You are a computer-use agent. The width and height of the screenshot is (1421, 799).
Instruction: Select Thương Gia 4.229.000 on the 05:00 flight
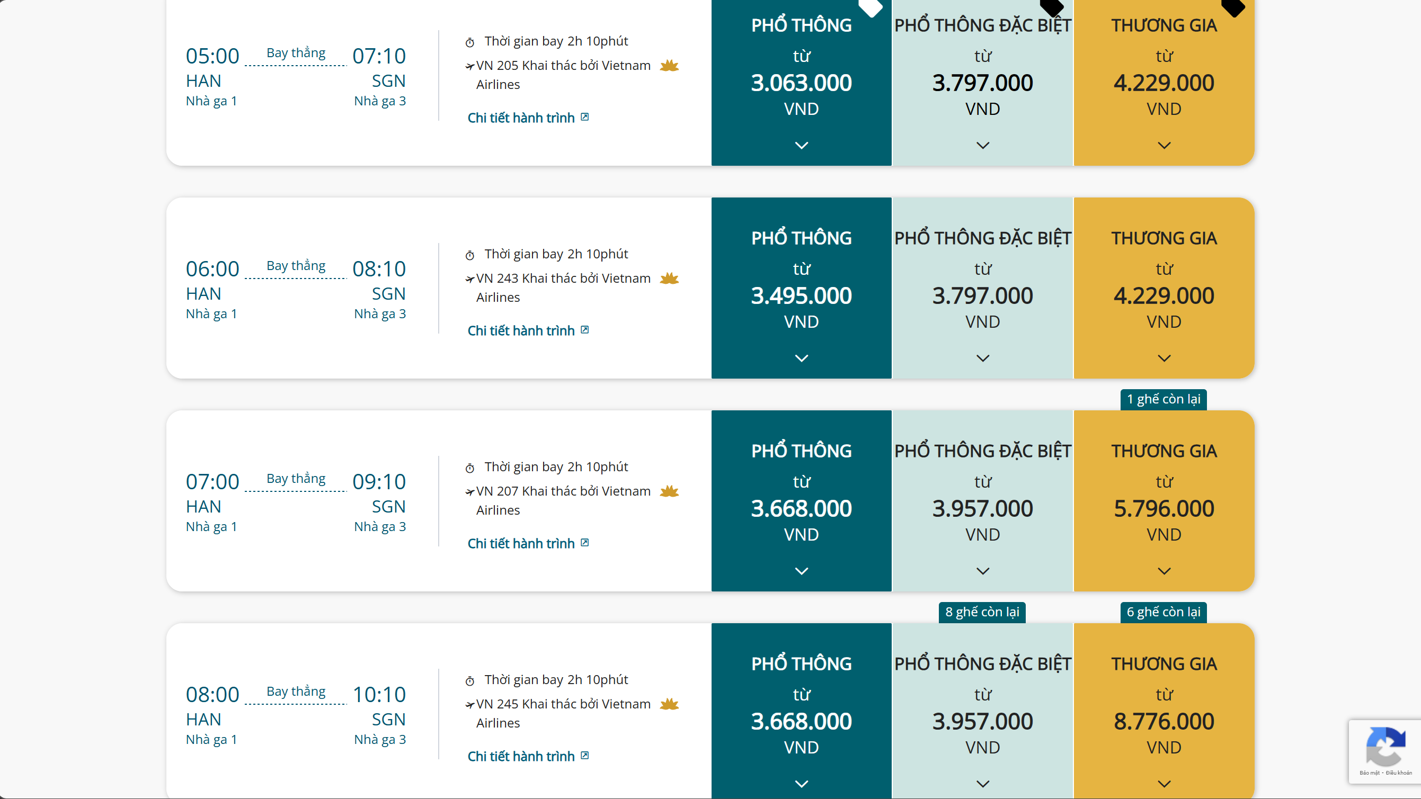point(1164,83)
